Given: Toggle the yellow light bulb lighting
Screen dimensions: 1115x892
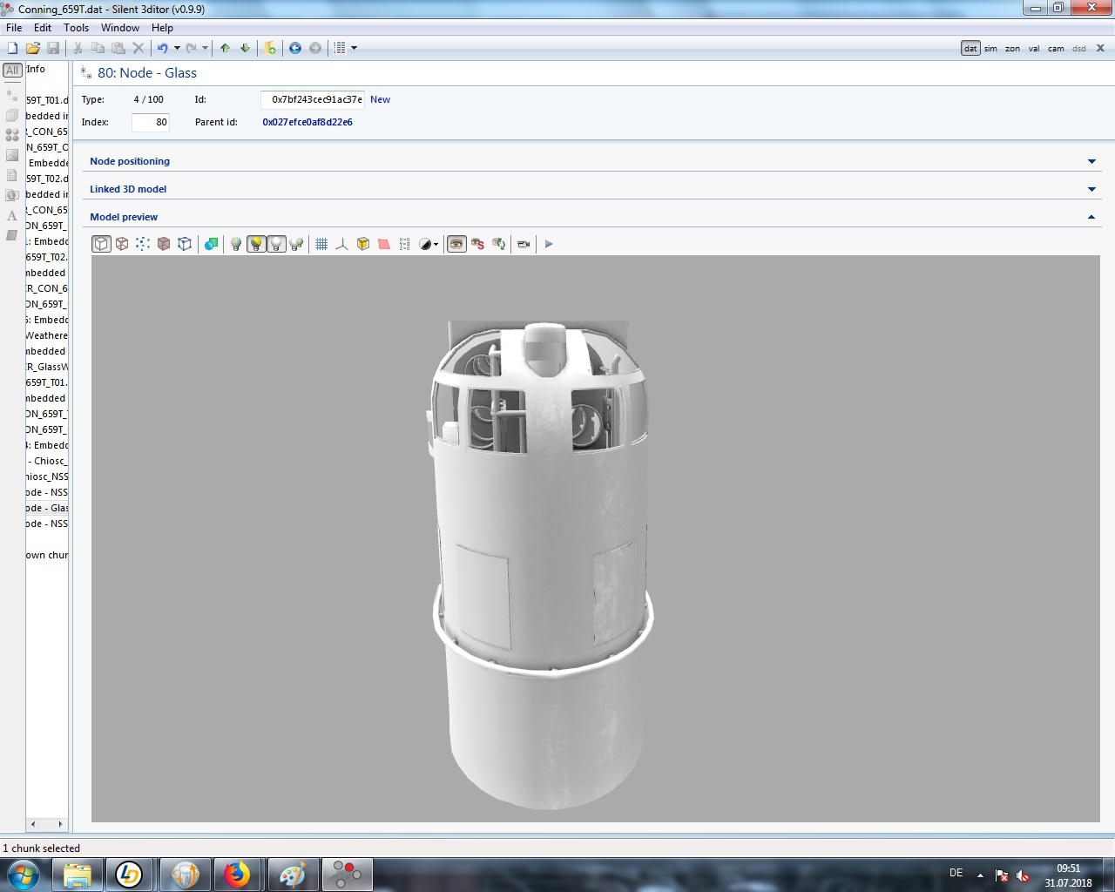Looking at the screenshot, I should 256,244.
